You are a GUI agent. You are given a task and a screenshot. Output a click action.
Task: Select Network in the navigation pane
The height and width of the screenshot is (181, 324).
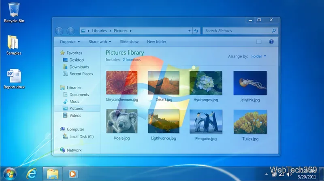pos(70,150)
